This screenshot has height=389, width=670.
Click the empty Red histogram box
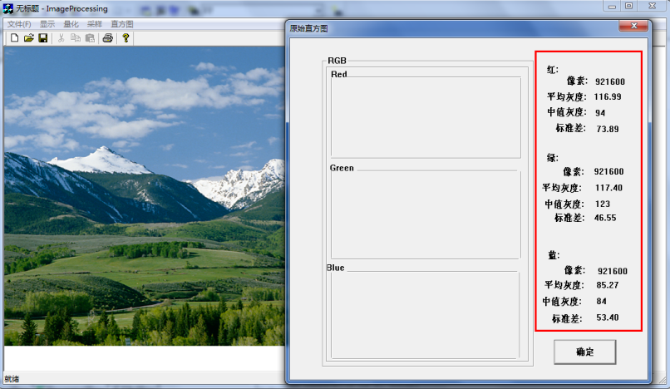point(426,117)
